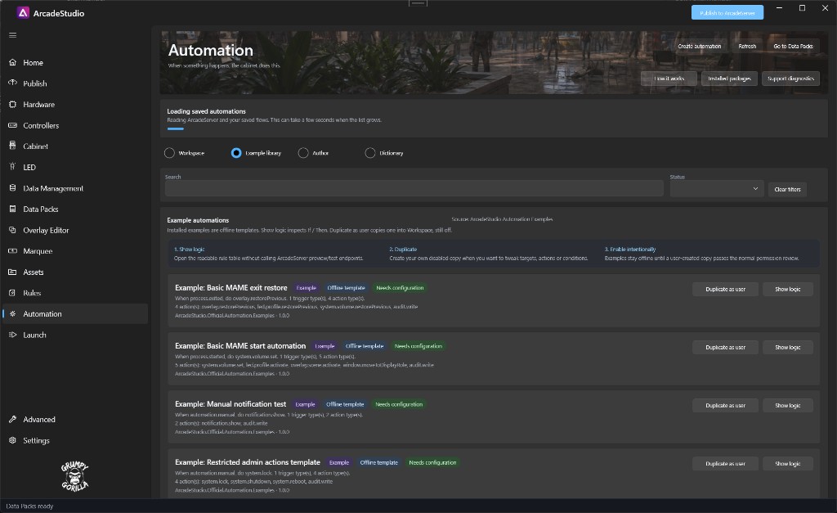Click the loading automations progress bar
837x513 pixels.
coord(175,128)
